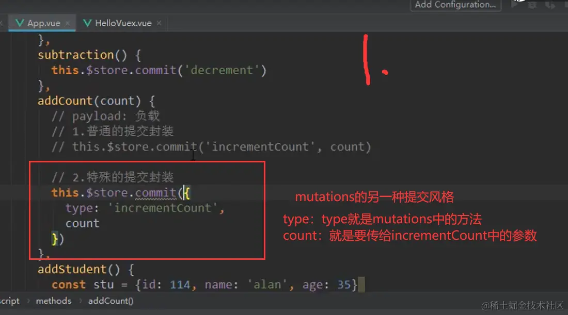568x315 pixels.
Task: Click the addStudent() method name
Action: pos(78,270)
